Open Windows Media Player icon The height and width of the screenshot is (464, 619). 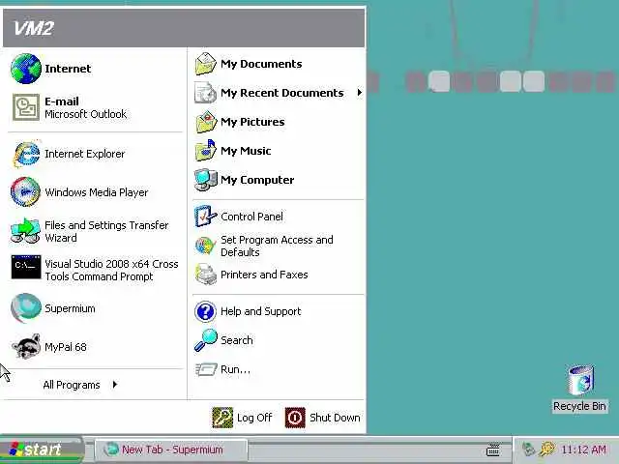[x=26, y=192]
